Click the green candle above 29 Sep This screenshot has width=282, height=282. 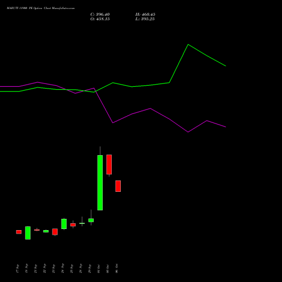point(91,220)
